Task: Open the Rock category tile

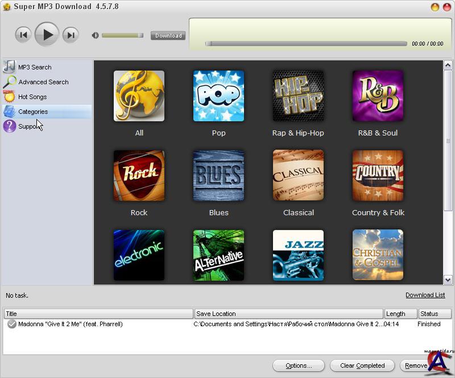Action: [139, 176]
